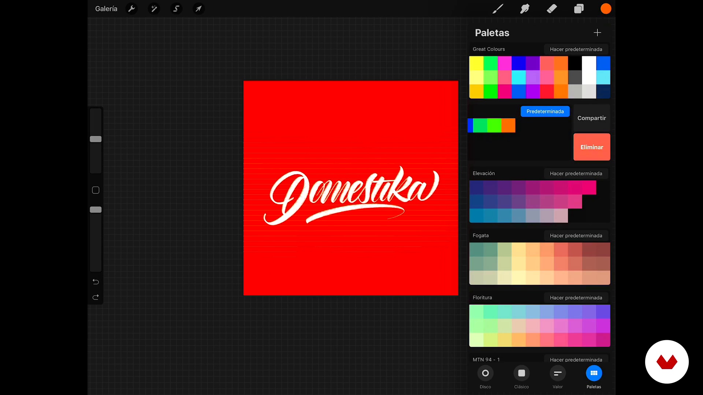
Task: Tap the orange active color circle
Action: [606, 9]
